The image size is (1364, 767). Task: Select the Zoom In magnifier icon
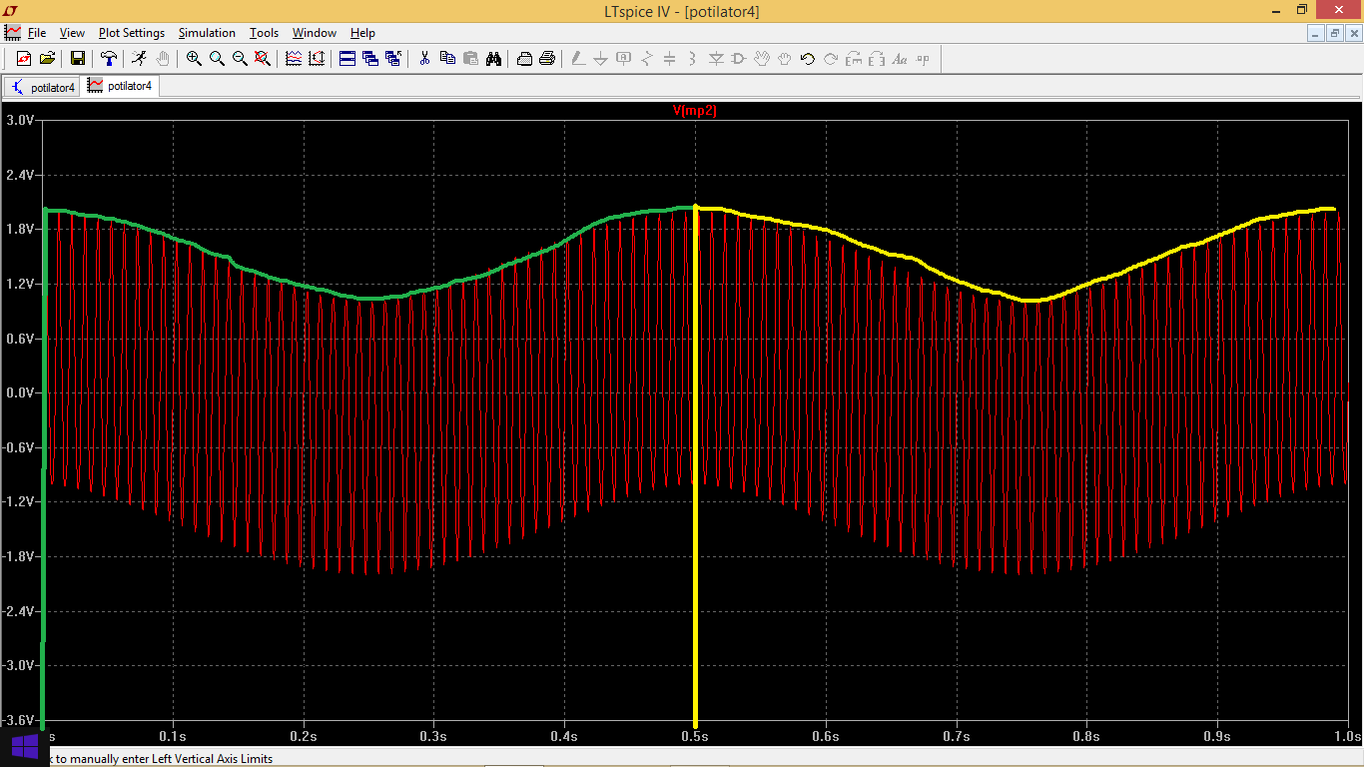(x=194, y=59)
